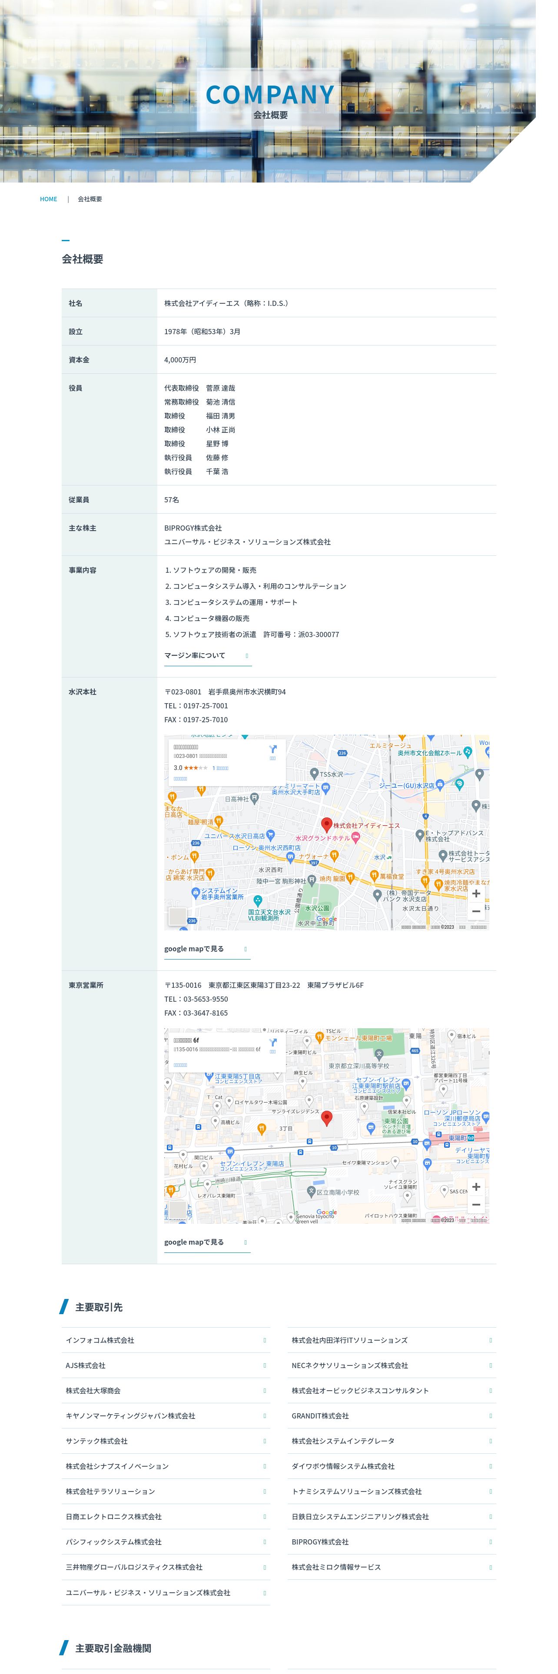Click the 水沢グランドホテル hotel pin
558x1674 pixels.
click(356, 837)
